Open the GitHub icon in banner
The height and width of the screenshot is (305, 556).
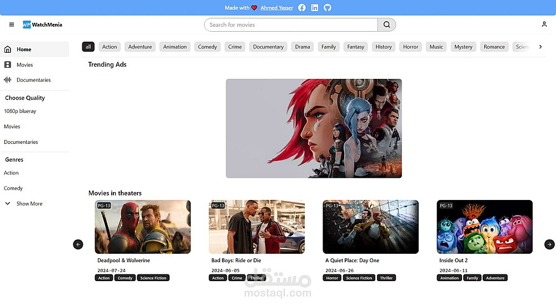[327, 8]
